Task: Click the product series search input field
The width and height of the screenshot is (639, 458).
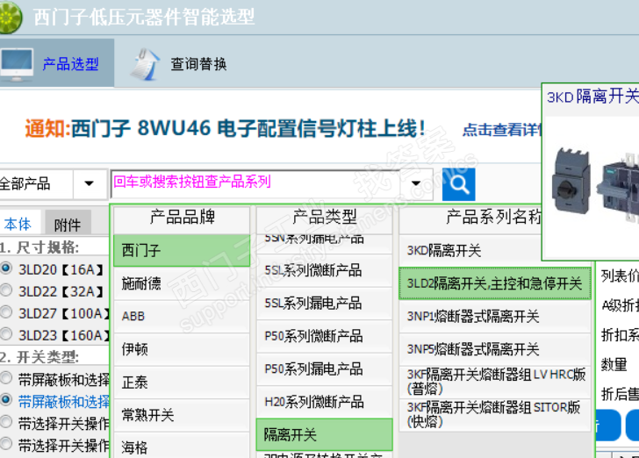Action: [255, 184]
